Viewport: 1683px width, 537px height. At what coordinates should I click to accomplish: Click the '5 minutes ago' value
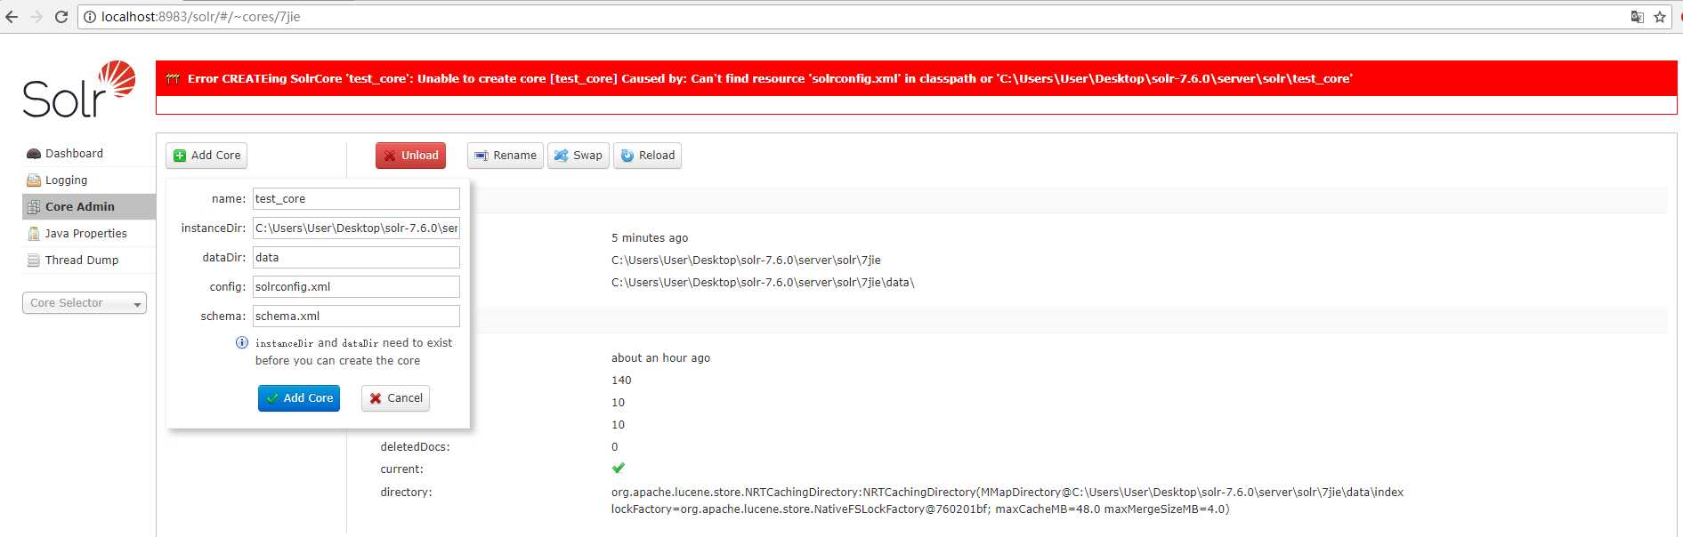pos(650,238)
